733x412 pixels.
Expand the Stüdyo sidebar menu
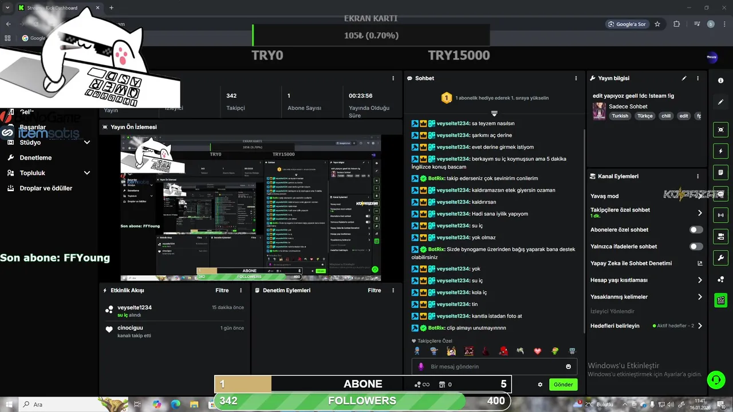click(x=87, y=142)
